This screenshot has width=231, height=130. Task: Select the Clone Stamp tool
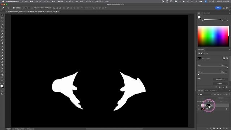tap(2, 43)
